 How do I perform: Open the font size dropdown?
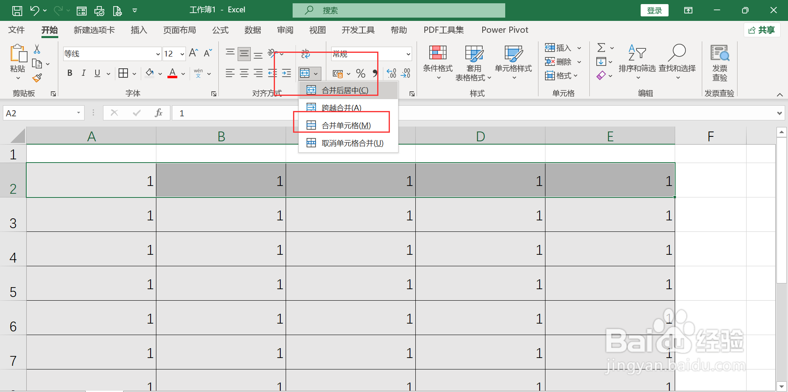[x=182, y=54]
